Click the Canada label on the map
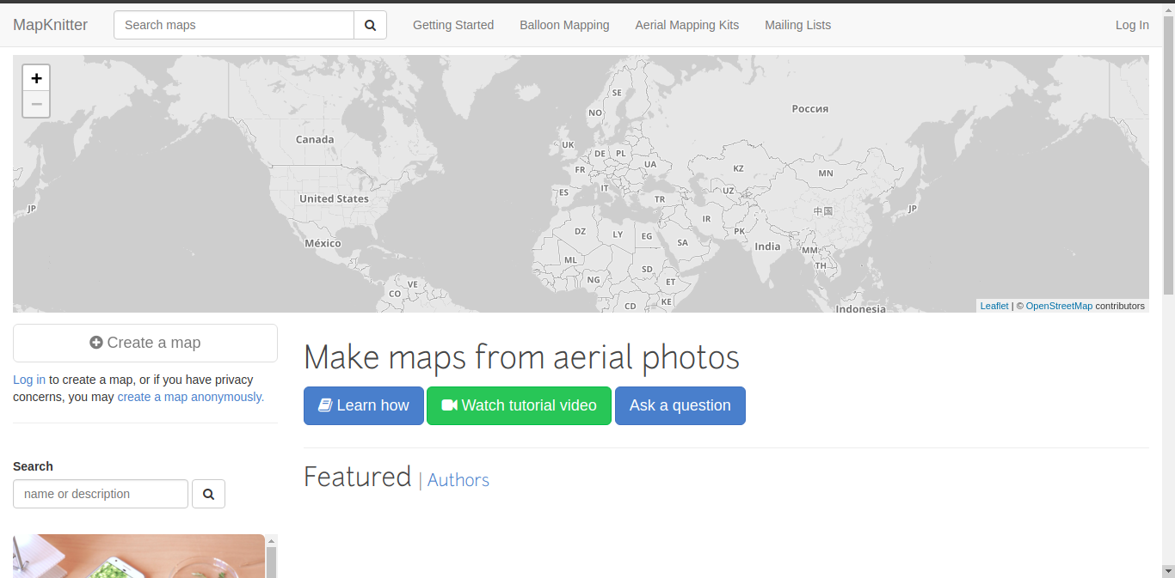Screen dimensions: 1175x578 click(x=315, y=139)
